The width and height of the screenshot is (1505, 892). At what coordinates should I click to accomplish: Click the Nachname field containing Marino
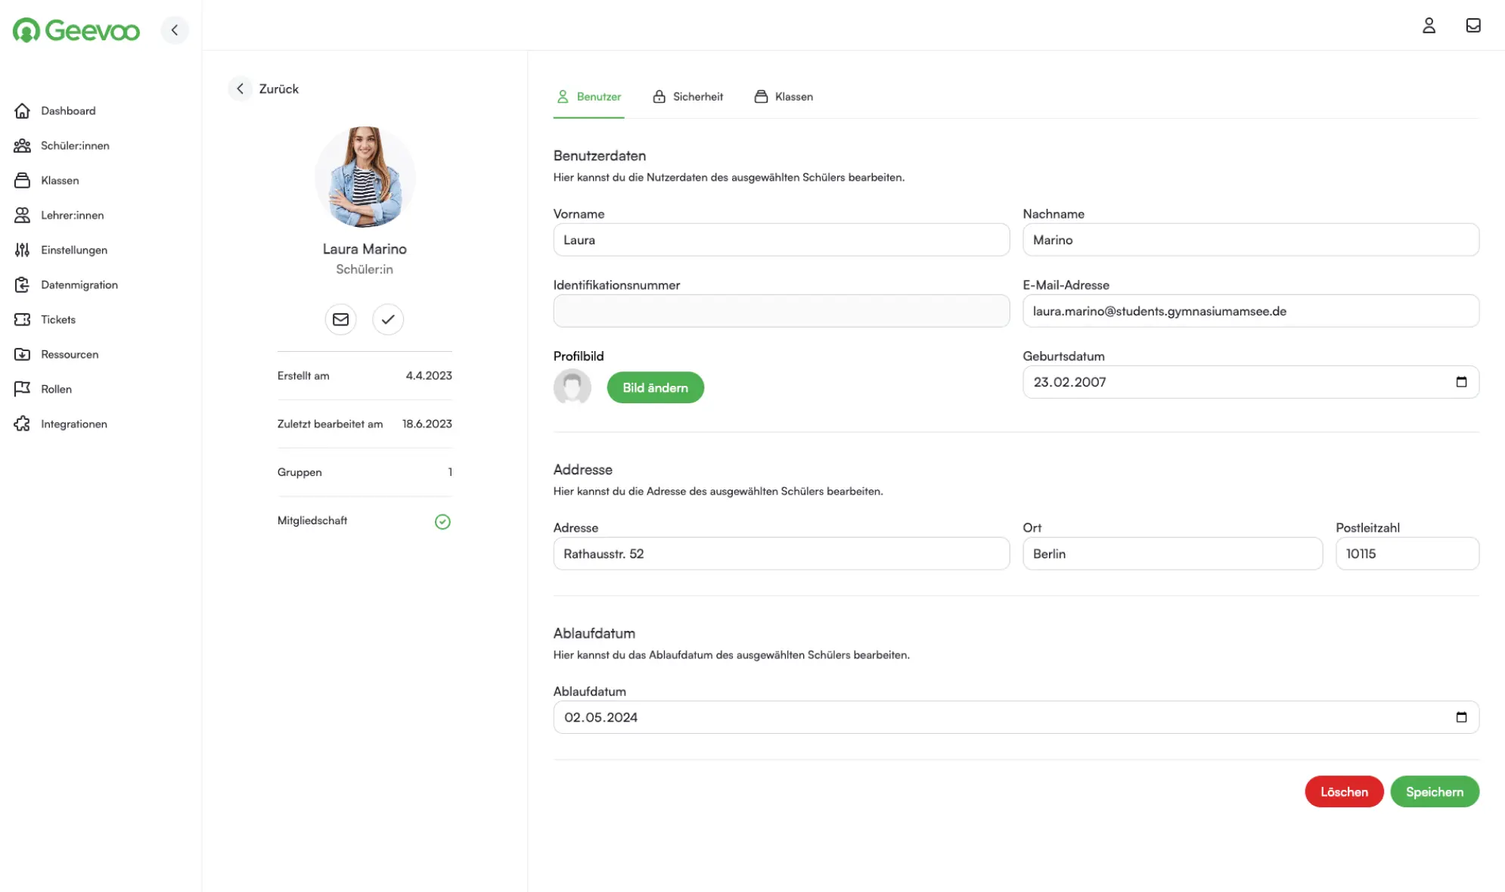pos(1251,240)
